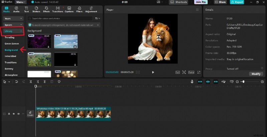Switch to the Filters panel
This screenshot has height=137, width=267.
[79, 9]
